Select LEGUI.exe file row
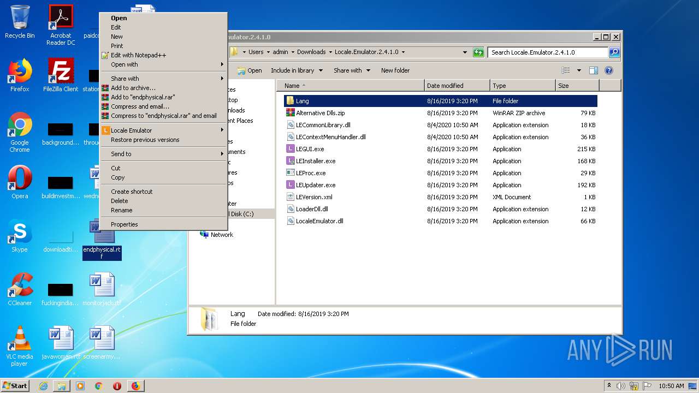699x393 pixels. [440, 149]
